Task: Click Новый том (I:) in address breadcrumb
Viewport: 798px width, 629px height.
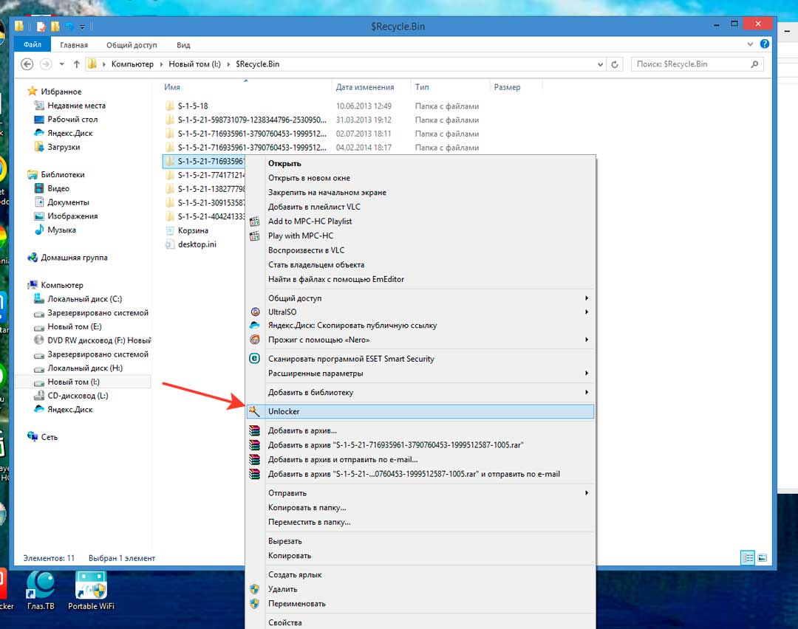Action: coord(194,64)
